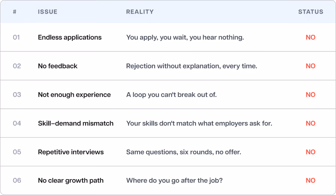
Task: Click 'Same questions, six rounds' text
Action: tap(184, 152)
